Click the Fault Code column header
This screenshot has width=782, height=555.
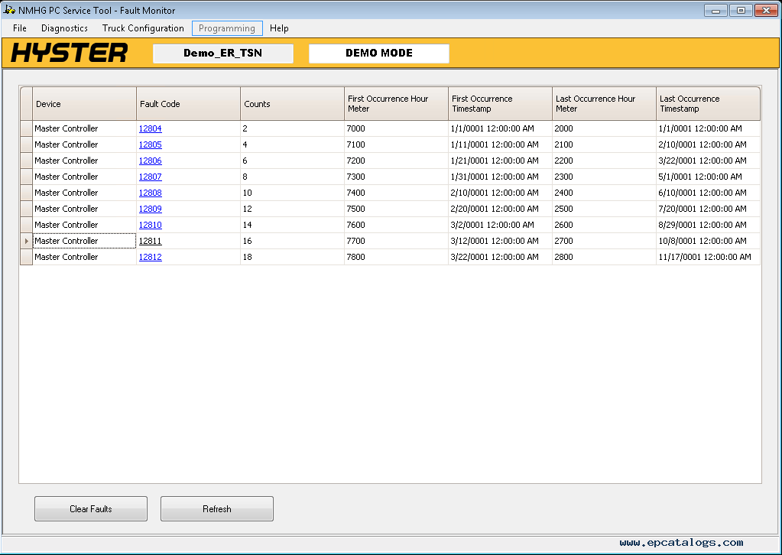coord(188,104)
